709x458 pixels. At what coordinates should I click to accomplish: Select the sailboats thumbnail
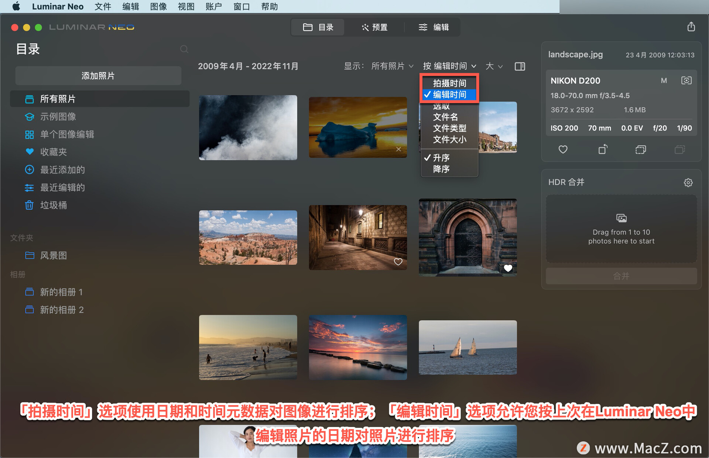click(x=467, y=347)
